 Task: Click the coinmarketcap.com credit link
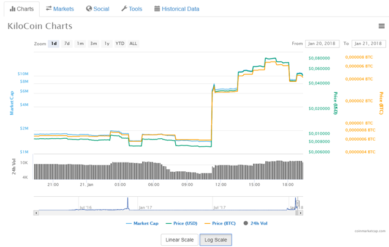pos(370,231)
